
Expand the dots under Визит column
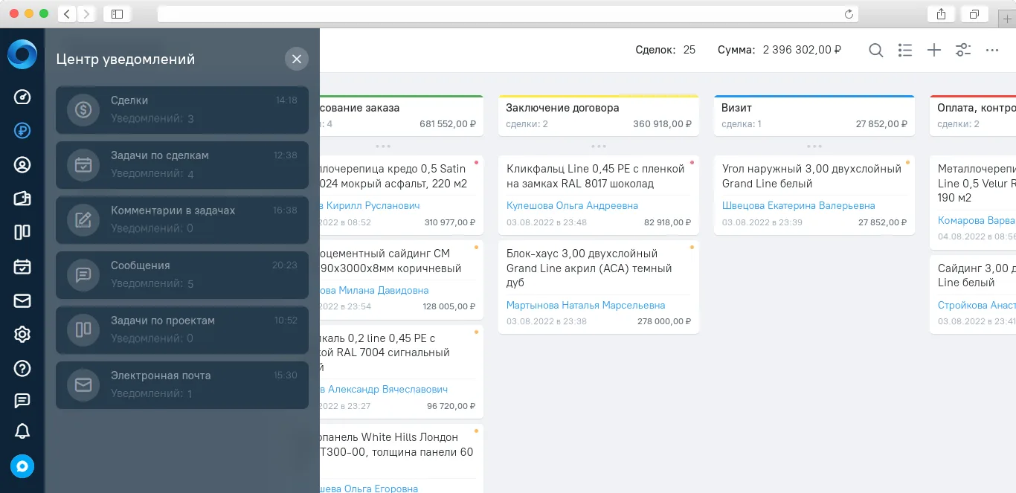tap(814, 146)
